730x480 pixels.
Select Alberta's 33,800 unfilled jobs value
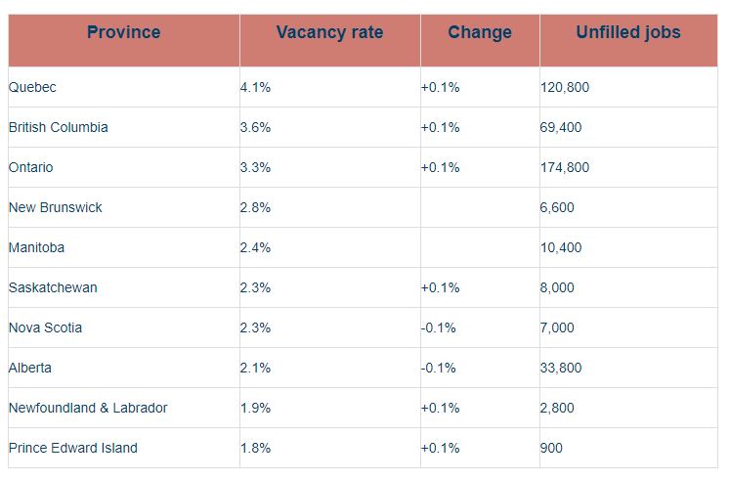(x=561, y=368)
